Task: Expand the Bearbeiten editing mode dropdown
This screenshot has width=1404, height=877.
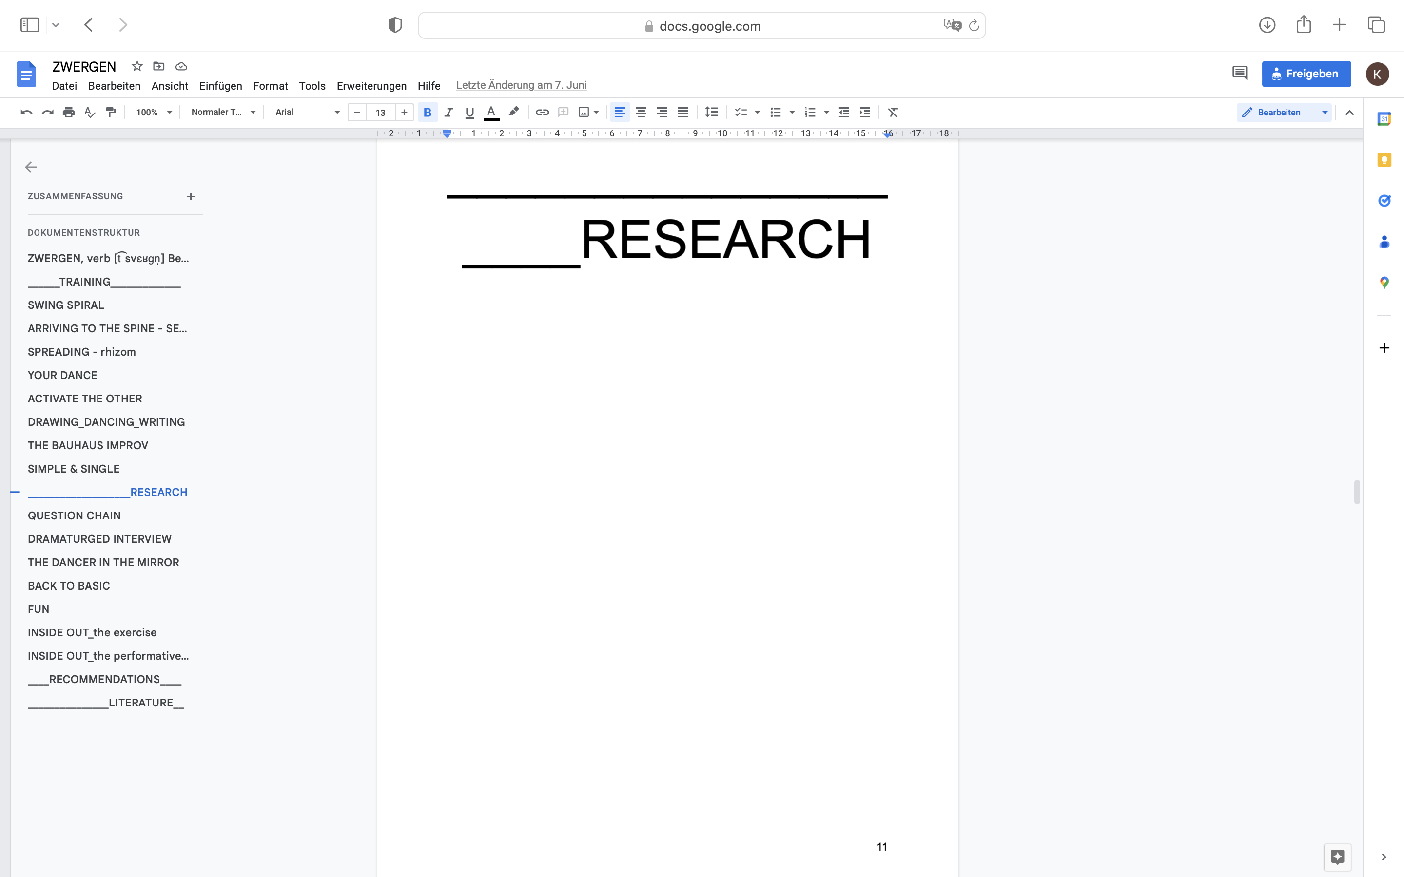Action: pyautogui.click(x=1325, y=113)
